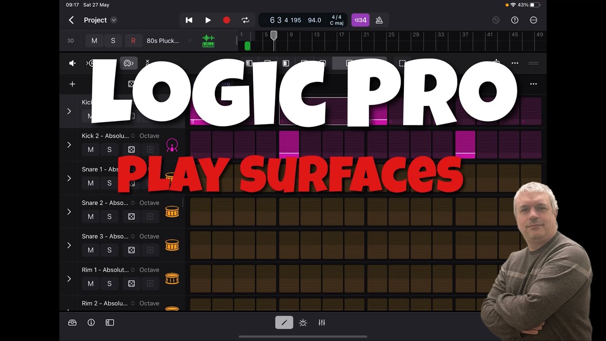
Task: Expand the Rim 1 row
Action: [69, 278]
